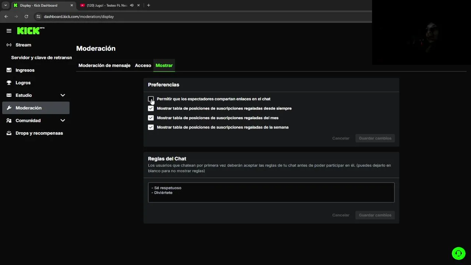Uncheck all-time gifted subscriptions leaderboard
The width and height of the screenshot is (471, 265).
click(x=151, y=109)
